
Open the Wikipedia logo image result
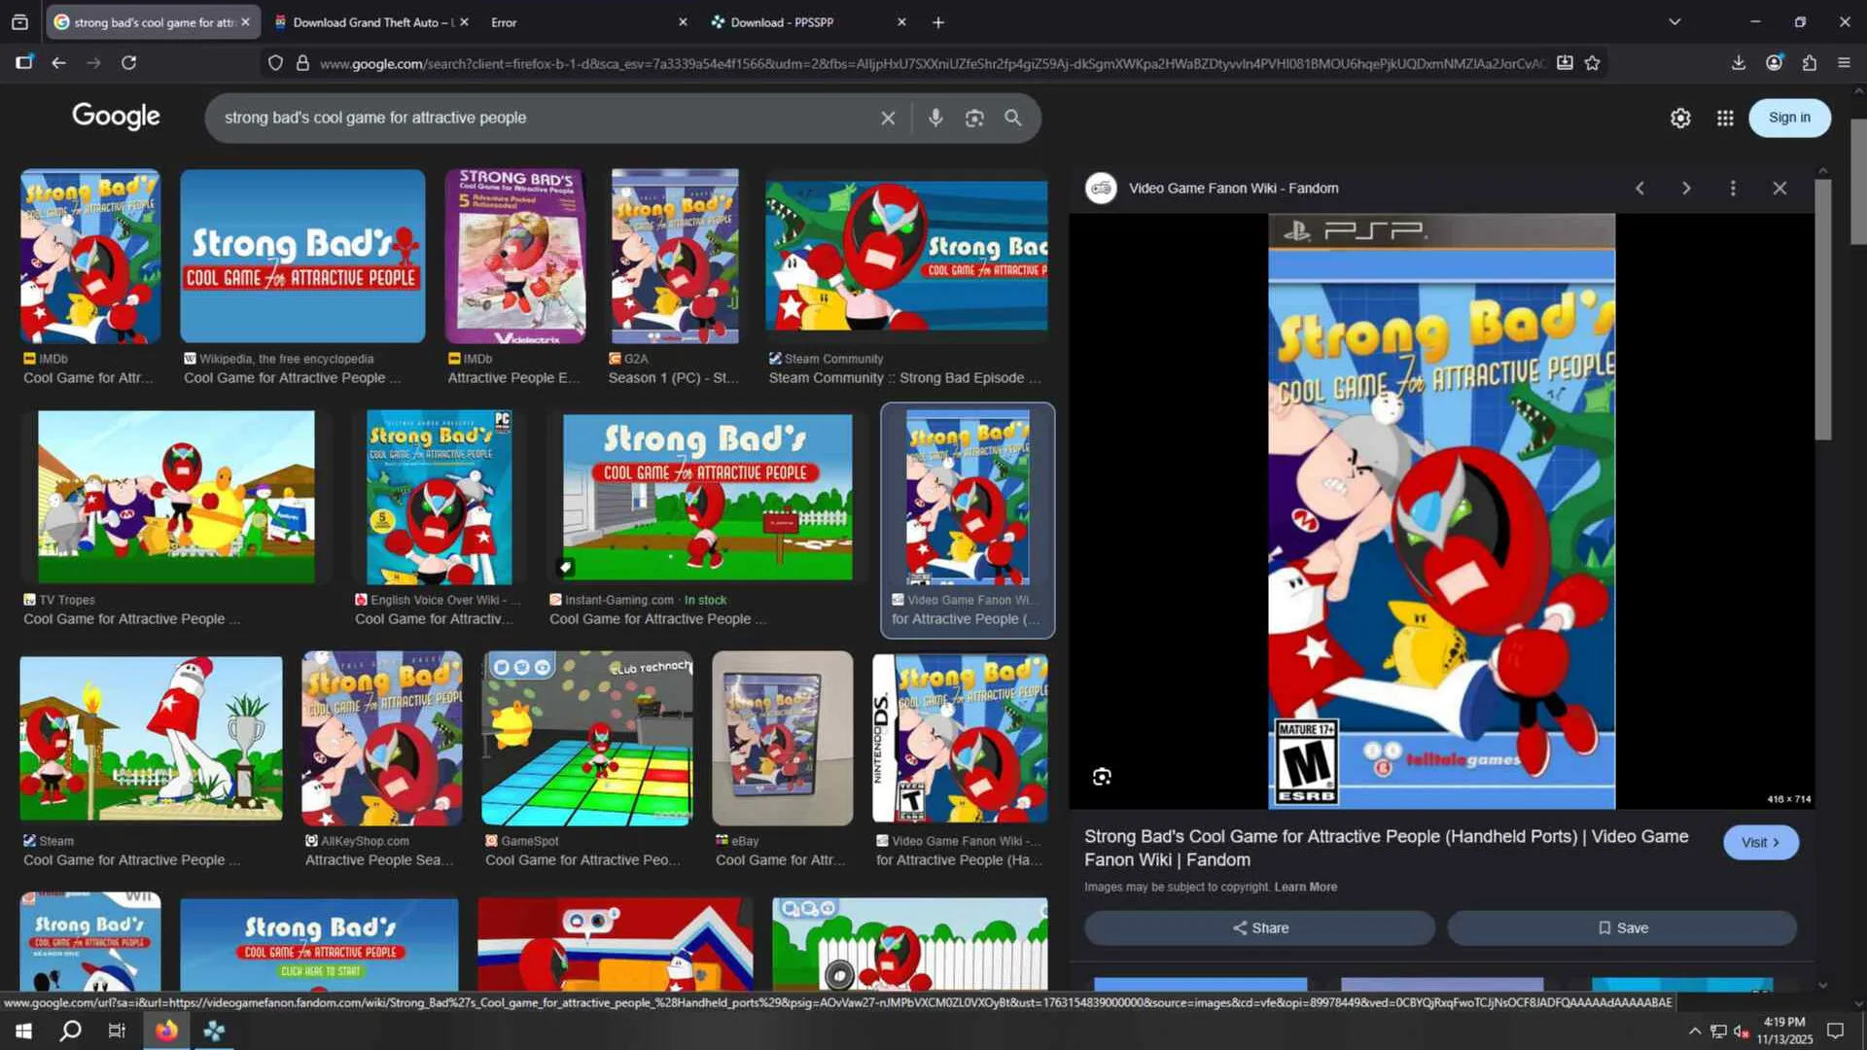tap(302, 257)
